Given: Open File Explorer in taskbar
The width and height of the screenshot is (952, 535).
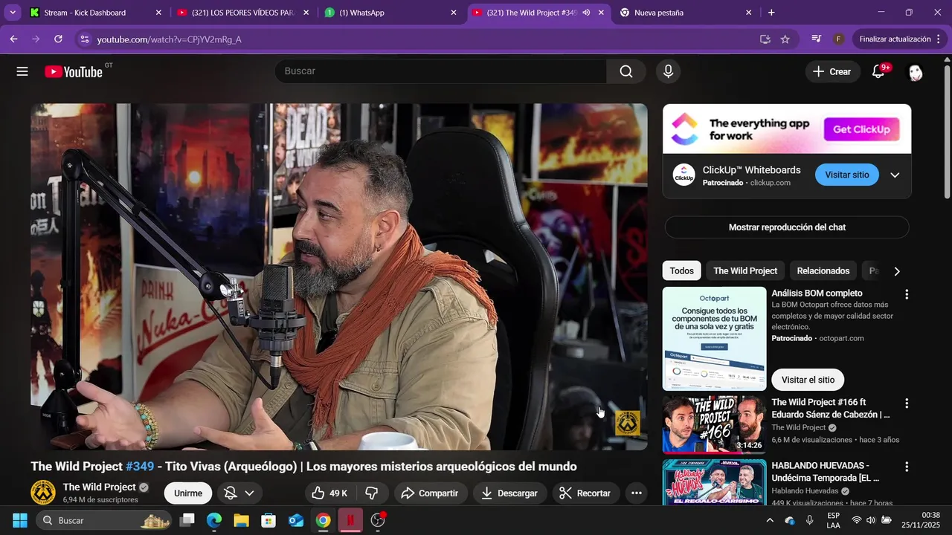Looking at the screenshot, I should (x=241, y=520).
